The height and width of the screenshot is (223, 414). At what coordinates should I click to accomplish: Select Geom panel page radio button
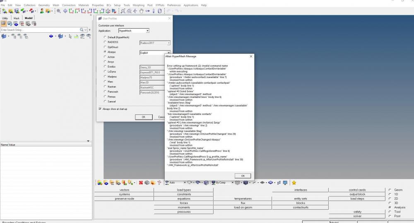coord(390,190)
